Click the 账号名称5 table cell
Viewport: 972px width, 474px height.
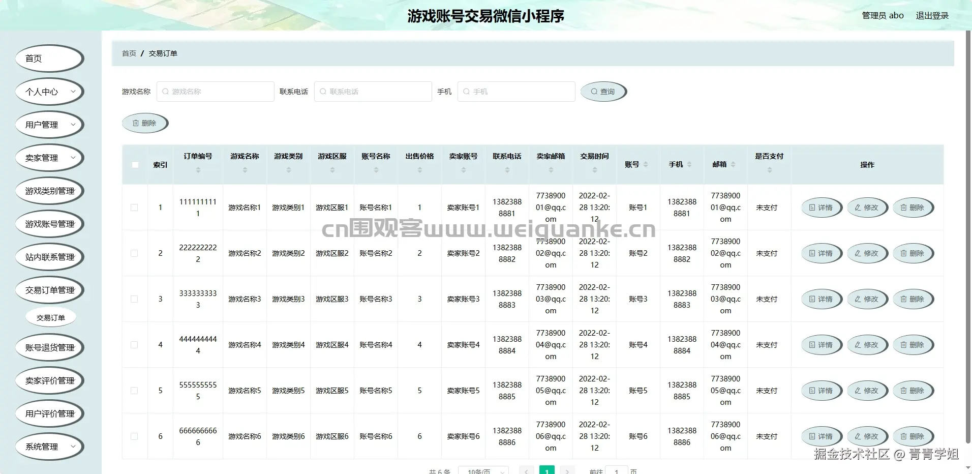click(376, 391)
